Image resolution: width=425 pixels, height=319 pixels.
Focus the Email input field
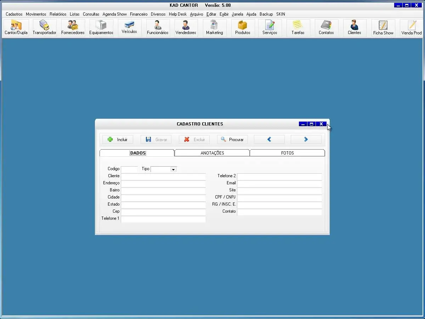click(279, 183)
